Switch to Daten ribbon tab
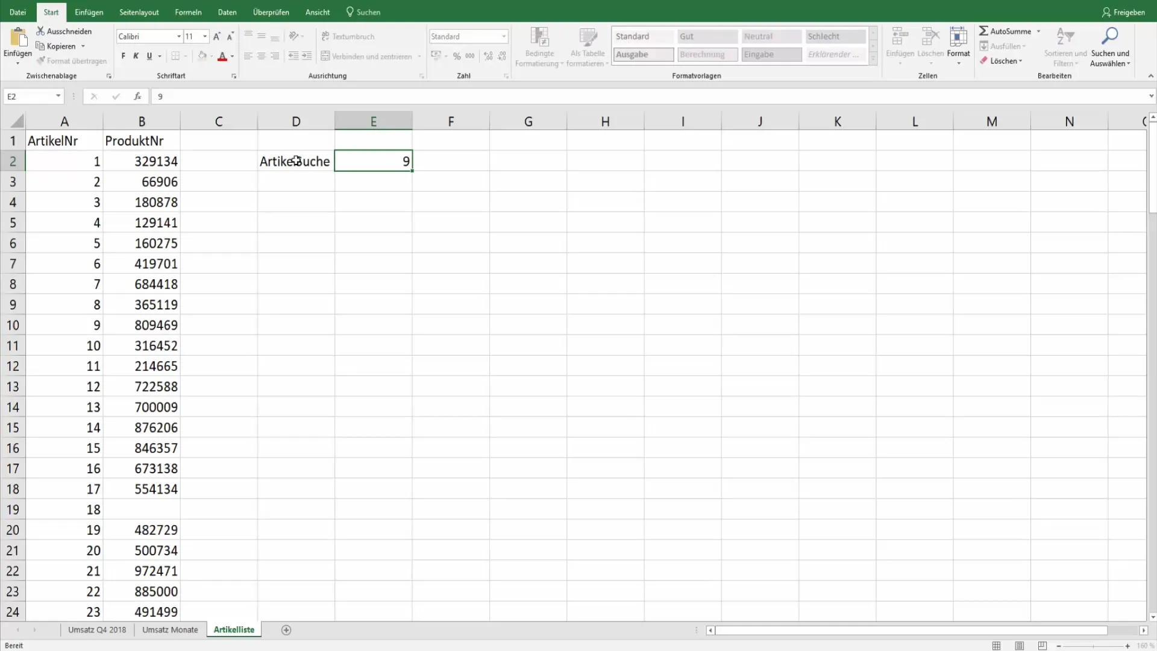The height and width of the screenshot is (651, 1157). point(227,12)
